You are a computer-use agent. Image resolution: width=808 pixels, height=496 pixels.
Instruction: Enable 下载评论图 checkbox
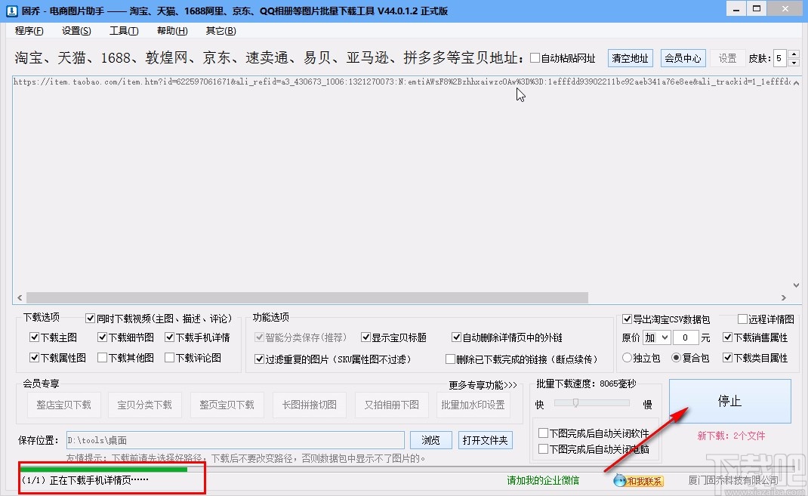click(170, 357)
